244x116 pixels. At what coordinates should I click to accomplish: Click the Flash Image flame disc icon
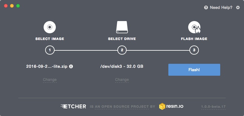pos(194,27)
